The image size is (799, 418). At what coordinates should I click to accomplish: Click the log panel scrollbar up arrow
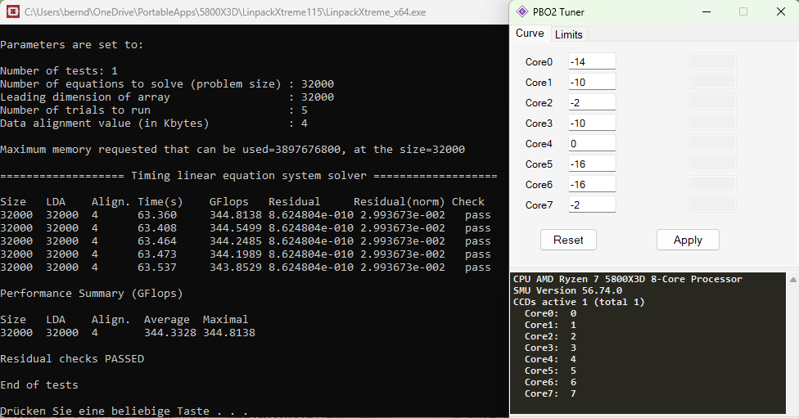point(793,280)
